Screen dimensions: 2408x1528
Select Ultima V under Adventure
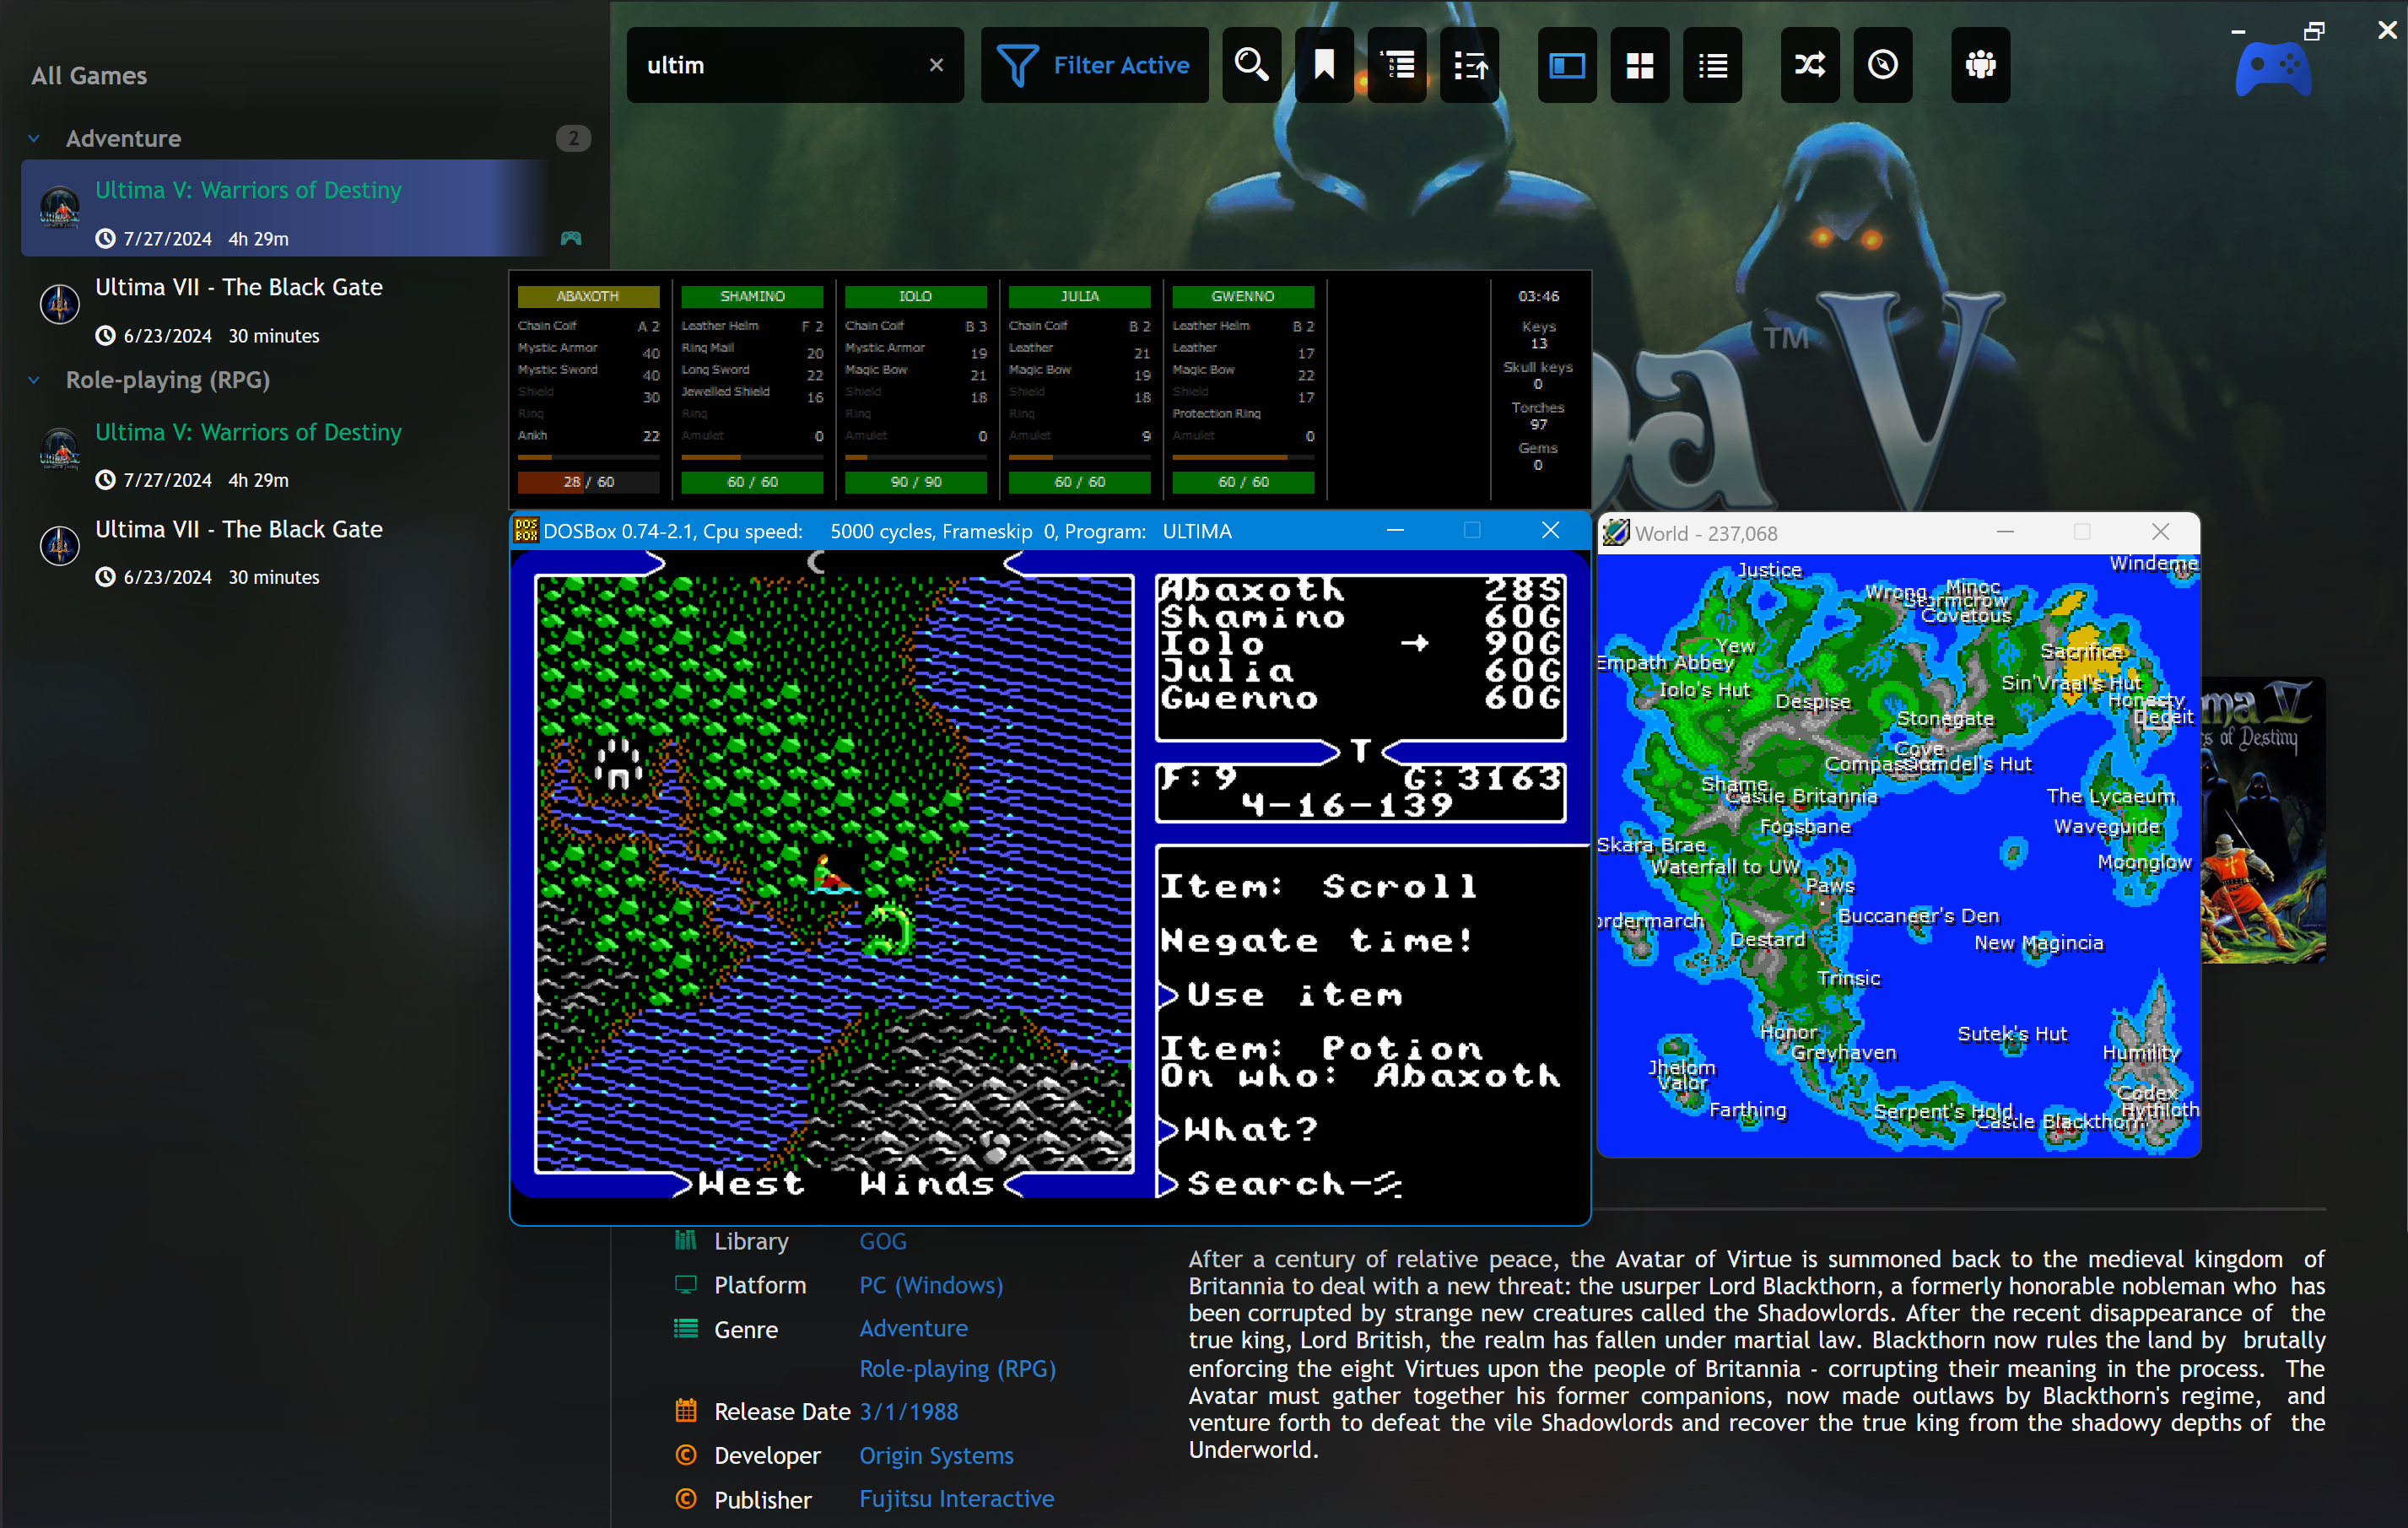pos(285,208)
